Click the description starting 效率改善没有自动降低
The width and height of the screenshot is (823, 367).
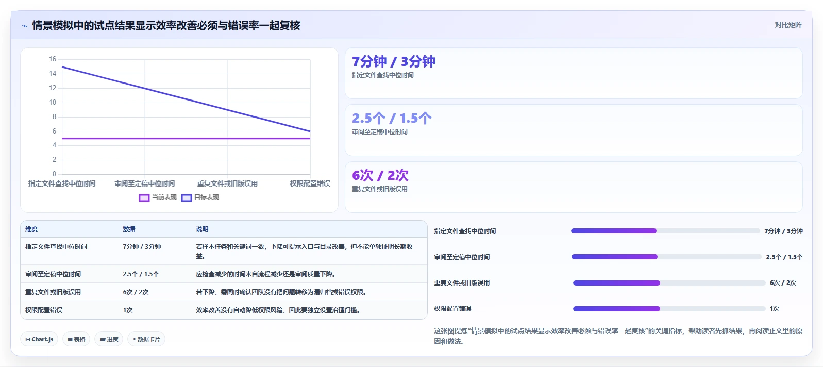tap(278, 310)
